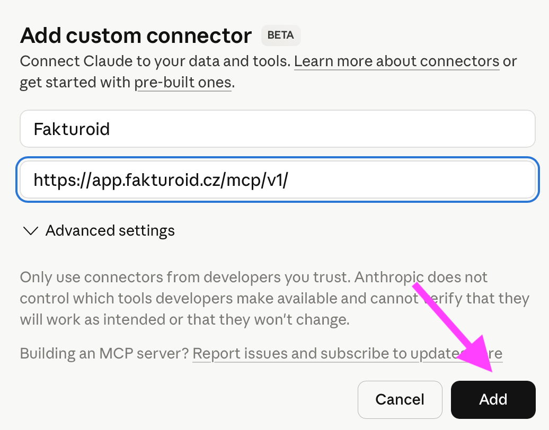The height and width of the screenshot is (430, 549).
Task: Click the BETA badge
Action: (x=281, y=35)
